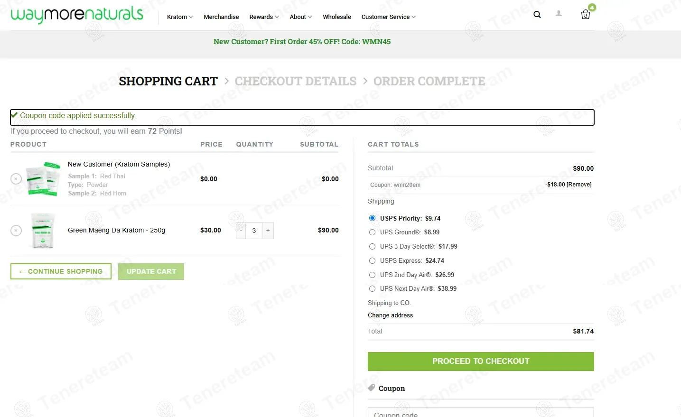Viewport: 681px width, 417px height.
Task: Open the Wholesale menu item
Action: (x=337, y=17)
